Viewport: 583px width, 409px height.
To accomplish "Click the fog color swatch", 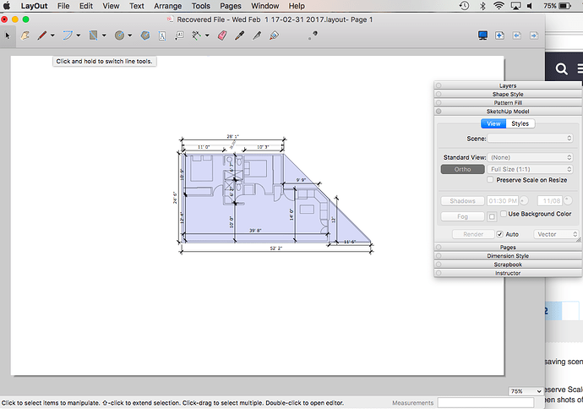I will [493, 217].
